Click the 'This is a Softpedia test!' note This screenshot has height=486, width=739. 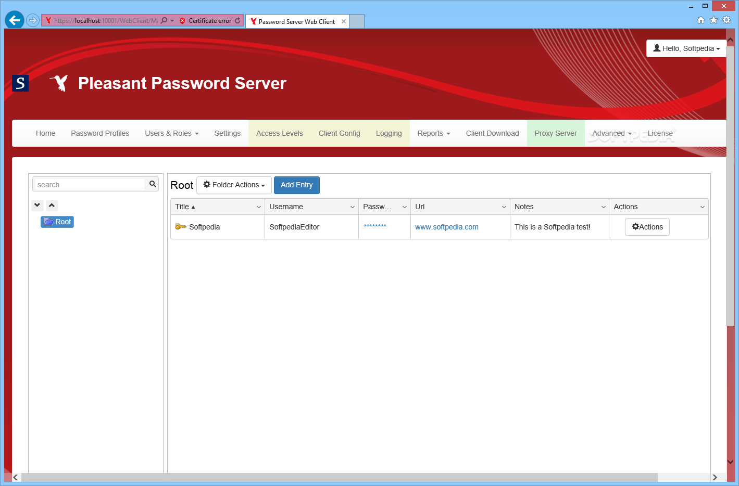click(553, 227)
